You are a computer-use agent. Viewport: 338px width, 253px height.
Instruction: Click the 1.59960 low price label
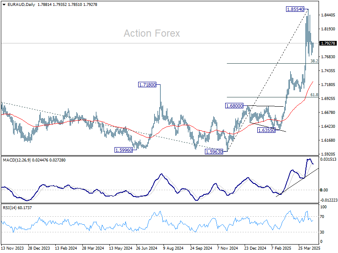tap(123, 150)
